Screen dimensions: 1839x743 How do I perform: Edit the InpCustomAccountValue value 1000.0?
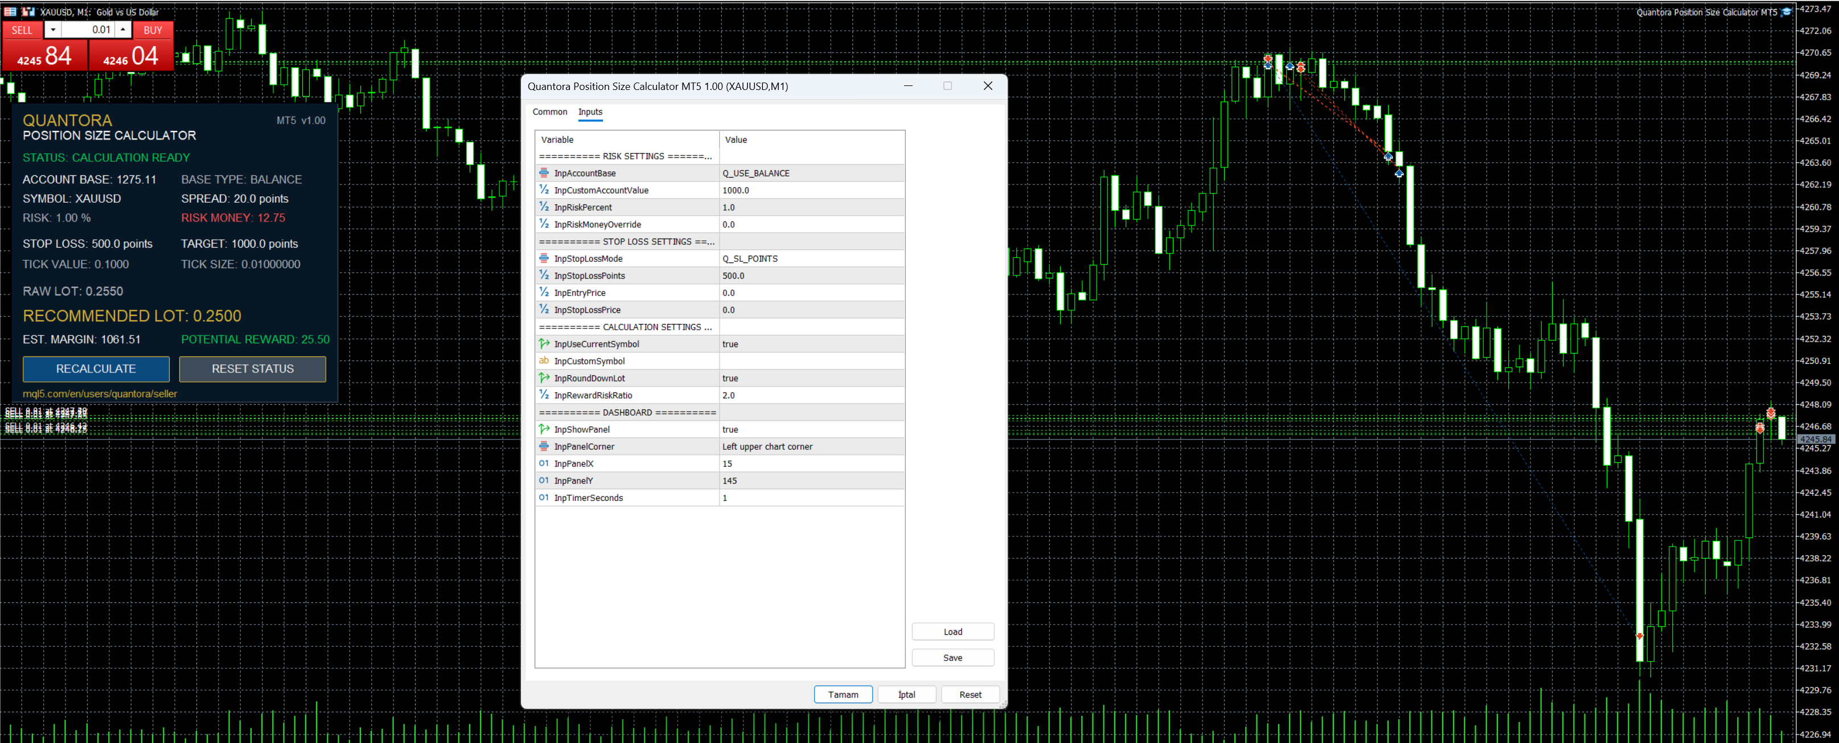point(812,191)
